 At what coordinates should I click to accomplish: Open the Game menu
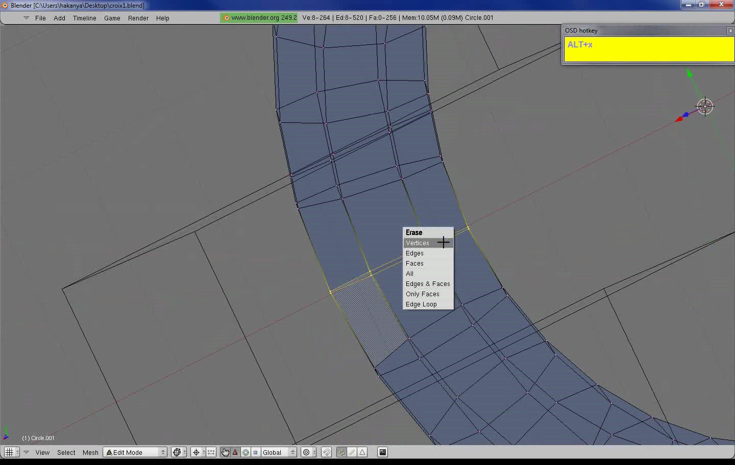(x=112, y=18)
